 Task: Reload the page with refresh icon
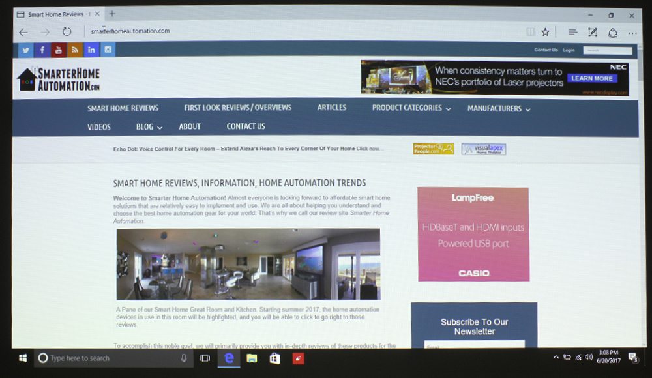tap(67, 31)
